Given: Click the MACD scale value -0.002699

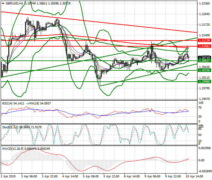Looking at the screenshot, I should pyautogui.click(x=204, y=171).
